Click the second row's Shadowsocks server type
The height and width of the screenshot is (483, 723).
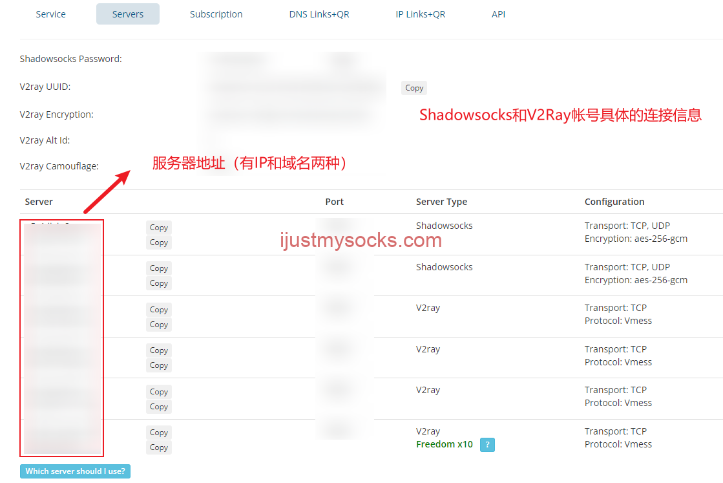444,266
